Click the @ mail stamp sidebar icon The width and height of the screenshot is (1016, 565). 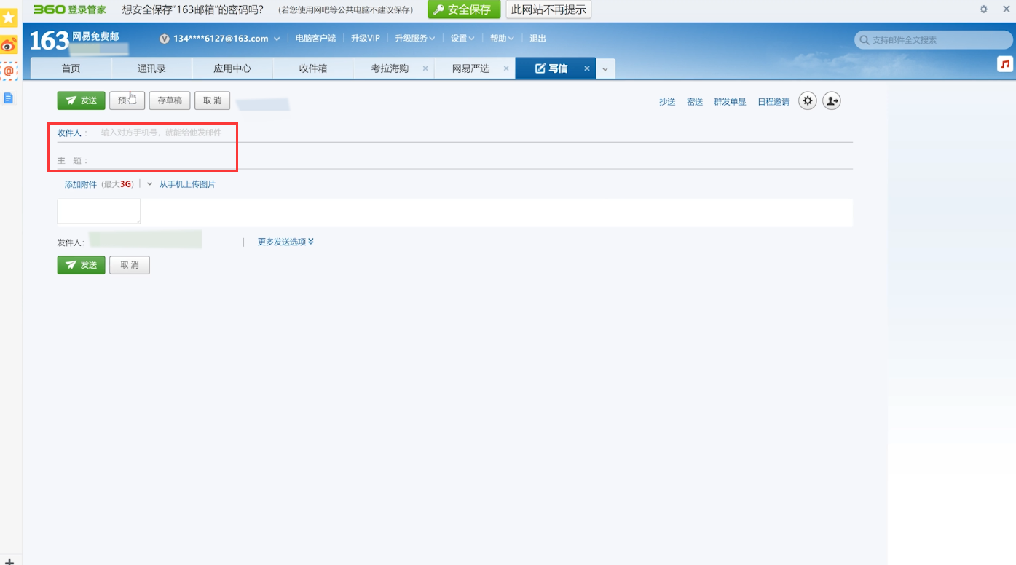pos(9,71)
